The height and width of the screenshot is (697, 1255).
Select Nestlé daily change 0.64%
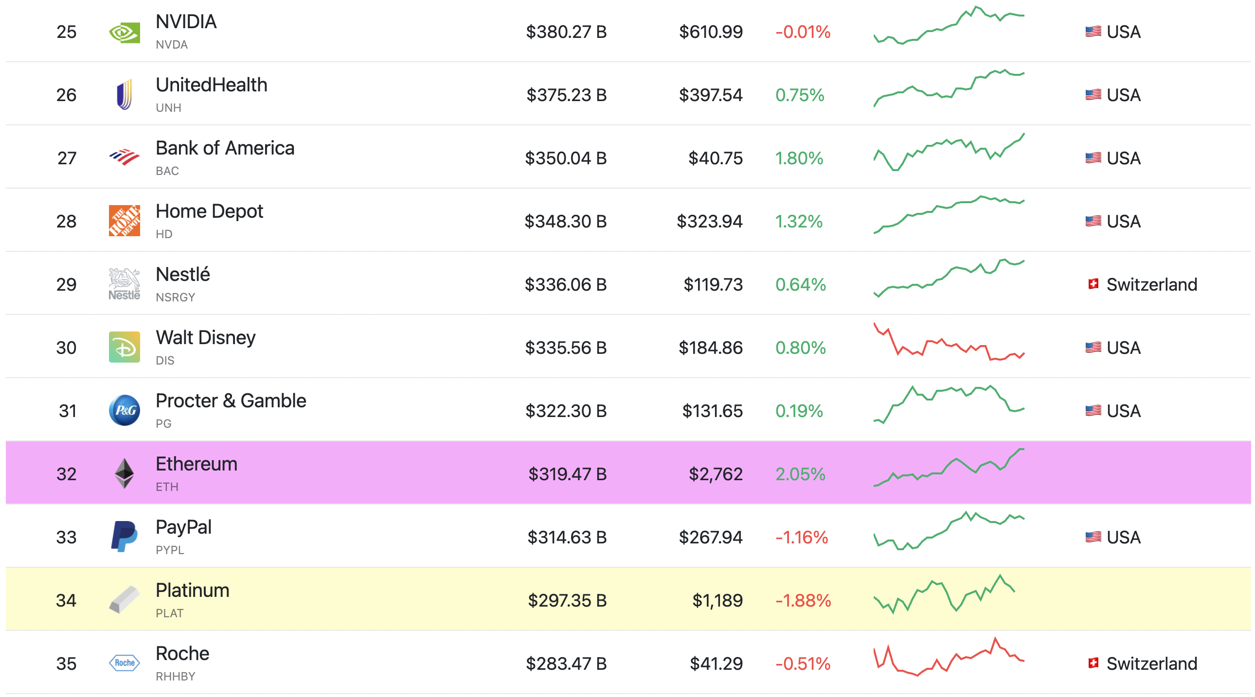(x=801, y=285)
